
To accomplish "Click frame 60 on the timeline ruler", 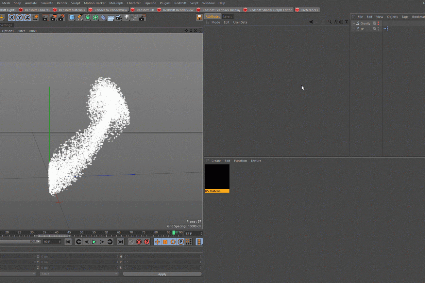I will (x=106, y=233).
